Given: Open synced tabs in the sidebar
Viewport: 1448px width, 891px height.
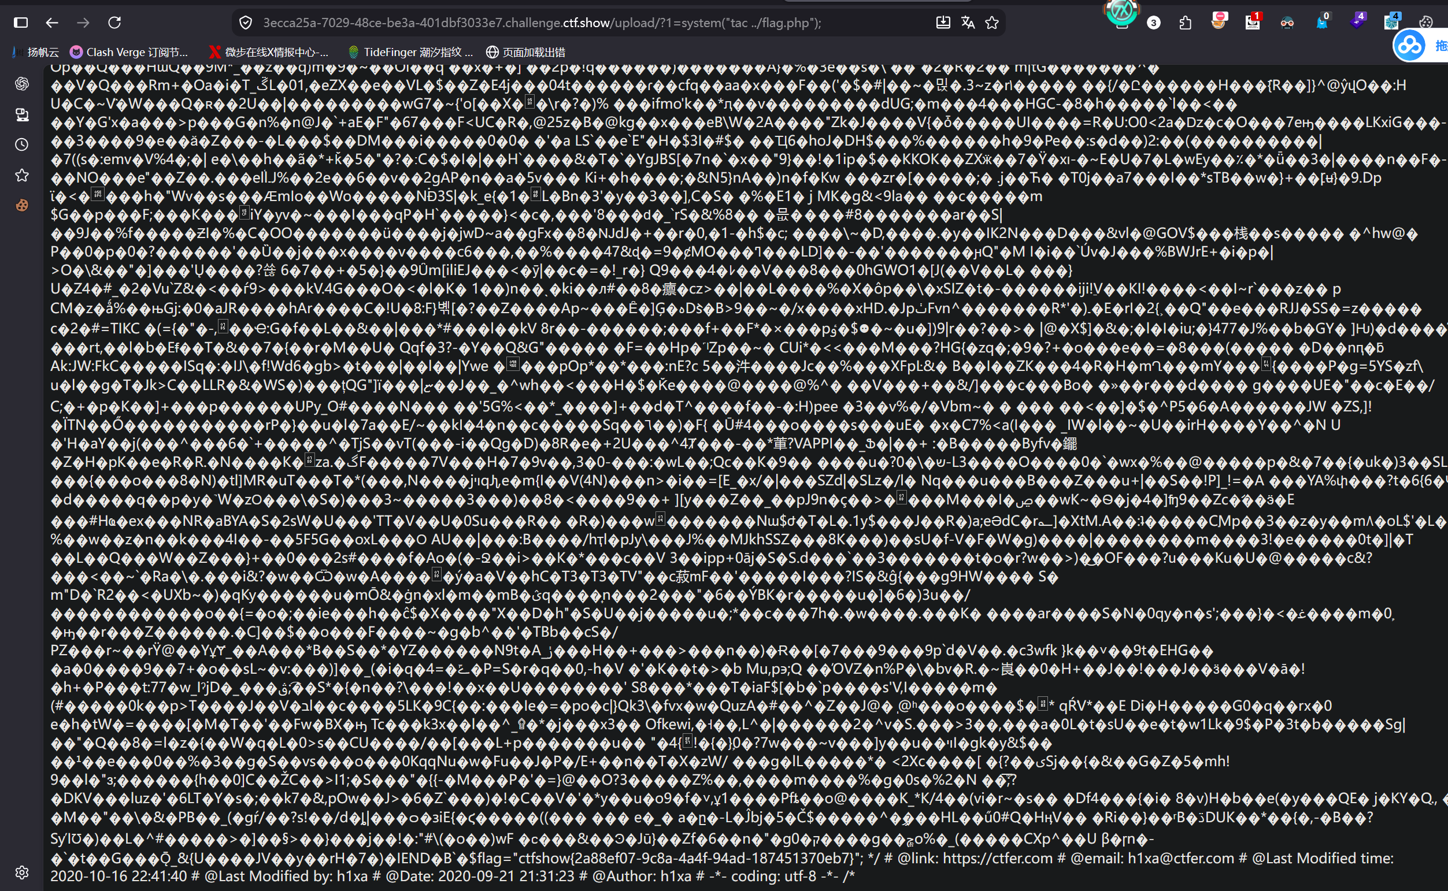Looking at the screenshot, I should [x=22, y=114].
